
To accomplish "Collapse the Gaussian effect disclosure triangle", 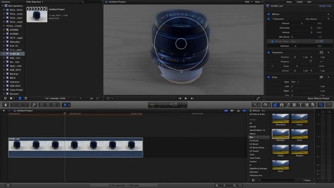I will (x=272, y=19).
